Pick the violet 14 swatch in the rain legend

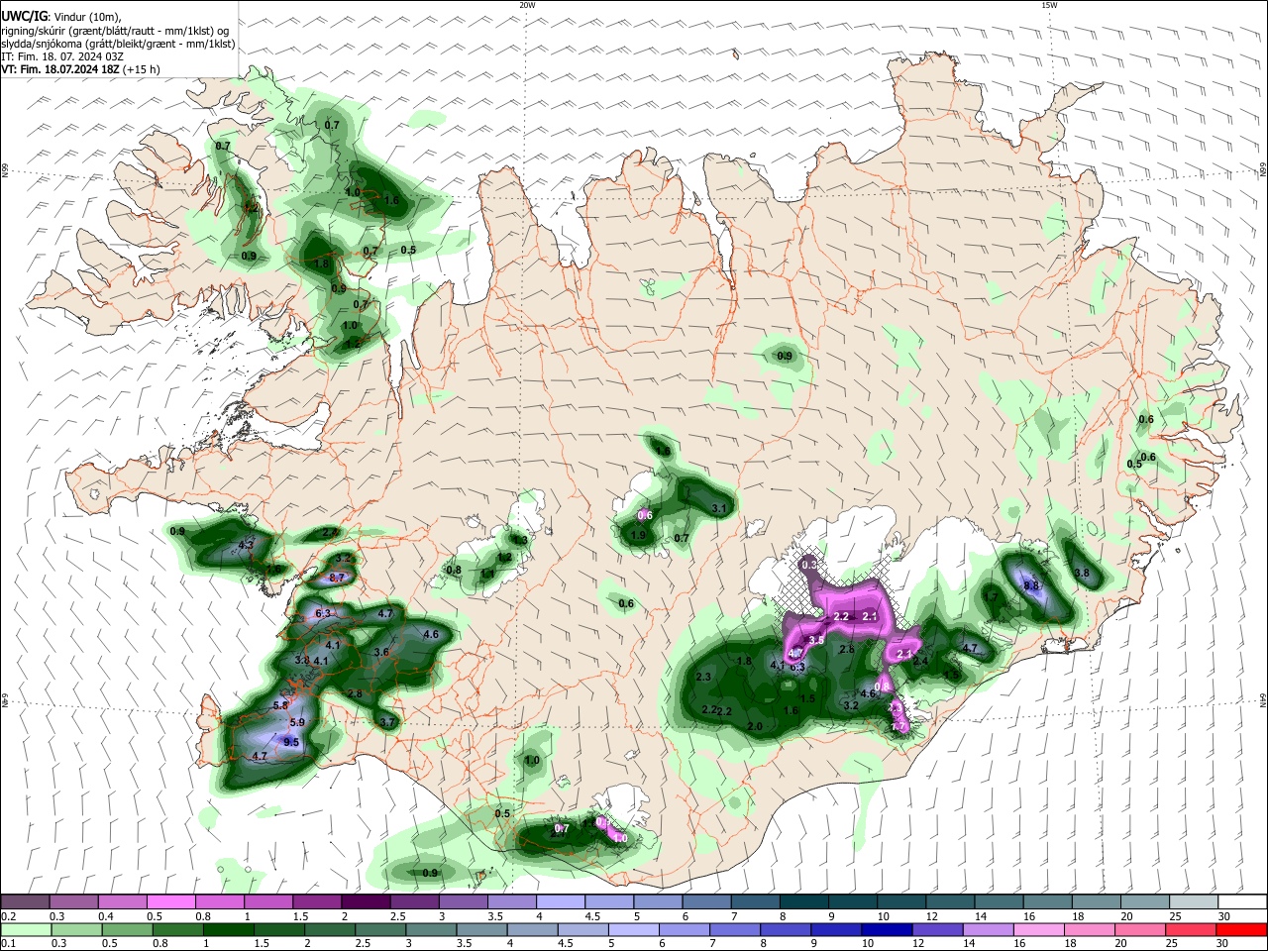click(990, 929)
